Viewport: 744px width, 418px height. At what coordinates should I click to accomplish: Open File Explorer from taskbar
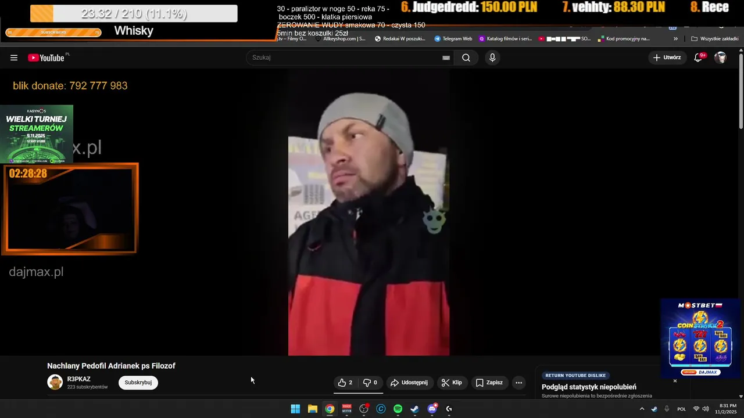coord(312,409)
